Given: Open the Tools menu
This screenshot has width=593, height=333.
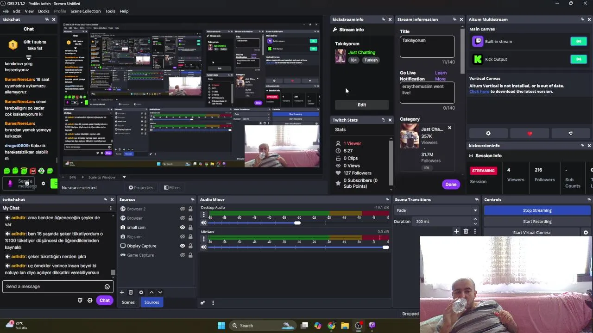Looking at the screenshot, I should [110, 11].
